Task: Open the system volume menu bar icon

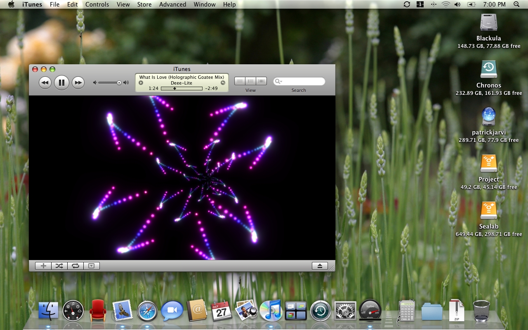Action: coord(457,5)
